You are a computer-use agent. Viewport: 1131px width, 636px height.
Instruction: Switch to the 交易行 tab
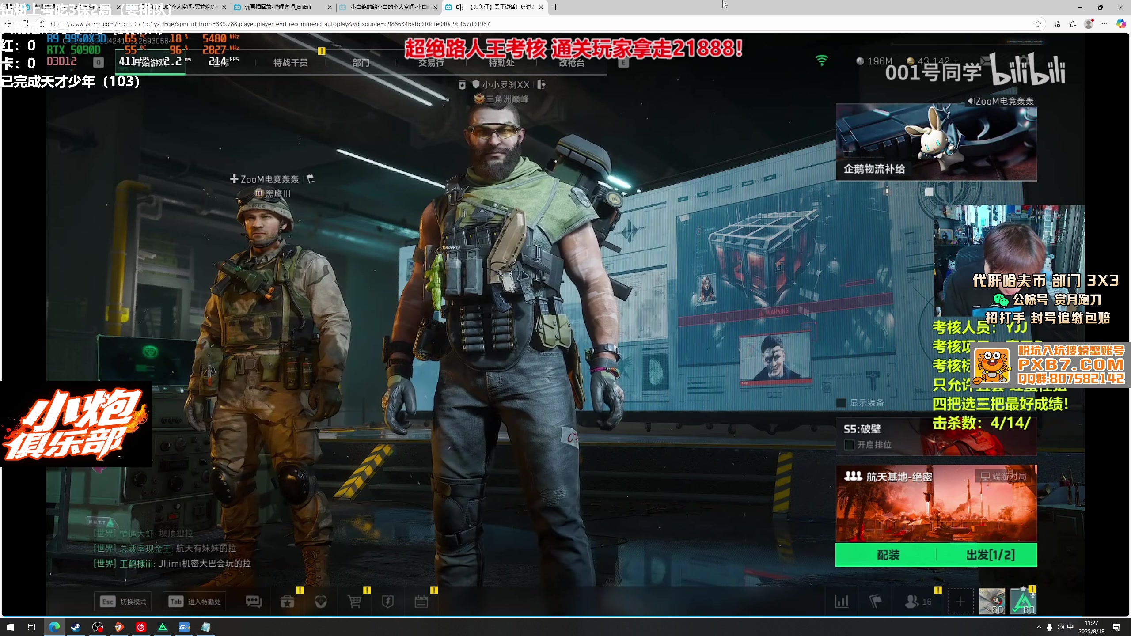431,63
